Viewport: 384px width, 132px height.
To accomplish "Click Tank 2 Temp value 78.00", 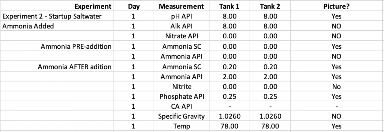I will (x=270, y=126).
